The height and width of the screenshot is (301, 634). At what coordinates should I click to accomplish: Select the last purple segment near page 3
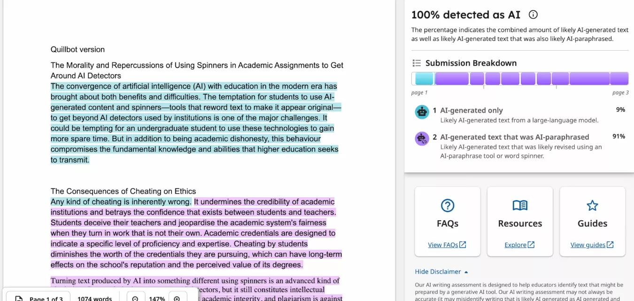pyautogui.click(x=619, y=78)
